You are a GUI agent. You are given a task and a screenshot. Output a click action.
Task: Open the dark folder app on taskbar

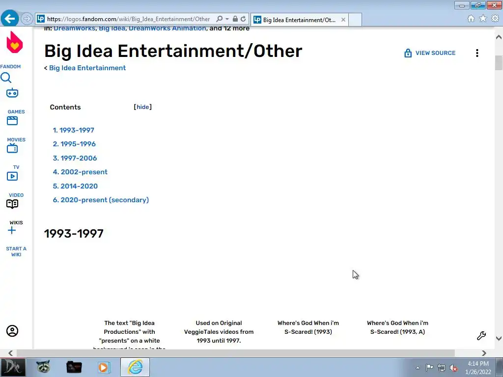74,367
